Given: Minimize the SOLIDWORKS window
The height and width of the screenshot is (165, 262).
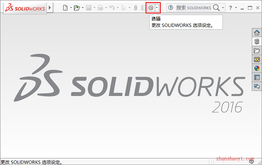Looking at the screenshot, I should 242,8.
